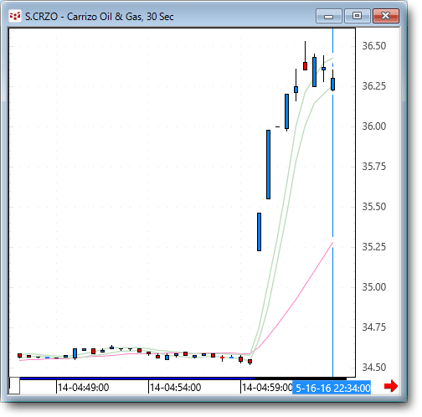Click the 36.50 price scale label
Image resolution: width=422 pixels, height=417 pixels.
[373, 46]
